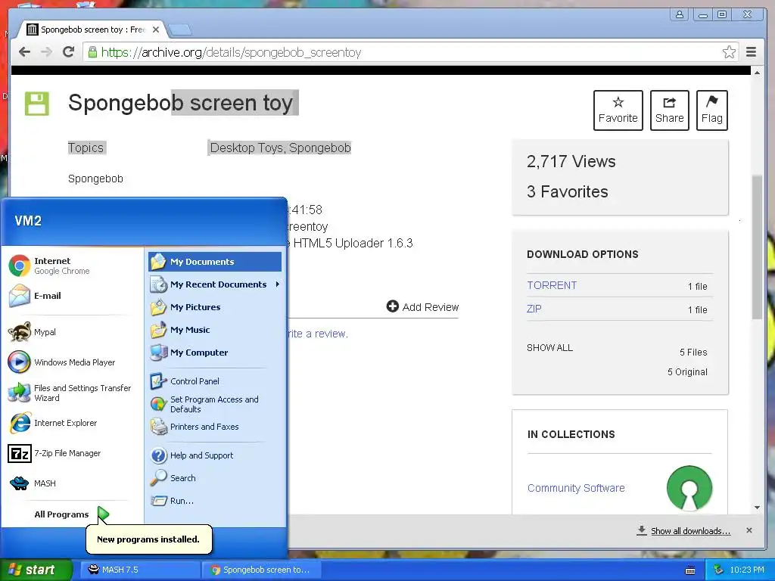Image resolution: width=775 pixels, height=581 pixels.
Task: Click Show all downloads link
Action: click(x=690, y=530)
